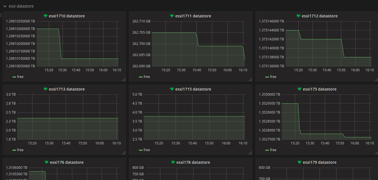The height and width of the screenshot is (180, 378).
Task: Click 15:20 time label in esxi1715 chart
Action: coord(159,143)
